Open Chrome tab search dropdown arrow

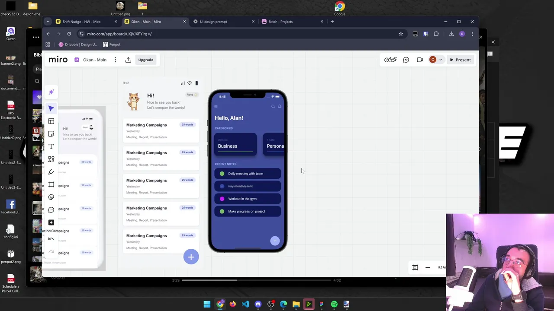click(48, 22)
